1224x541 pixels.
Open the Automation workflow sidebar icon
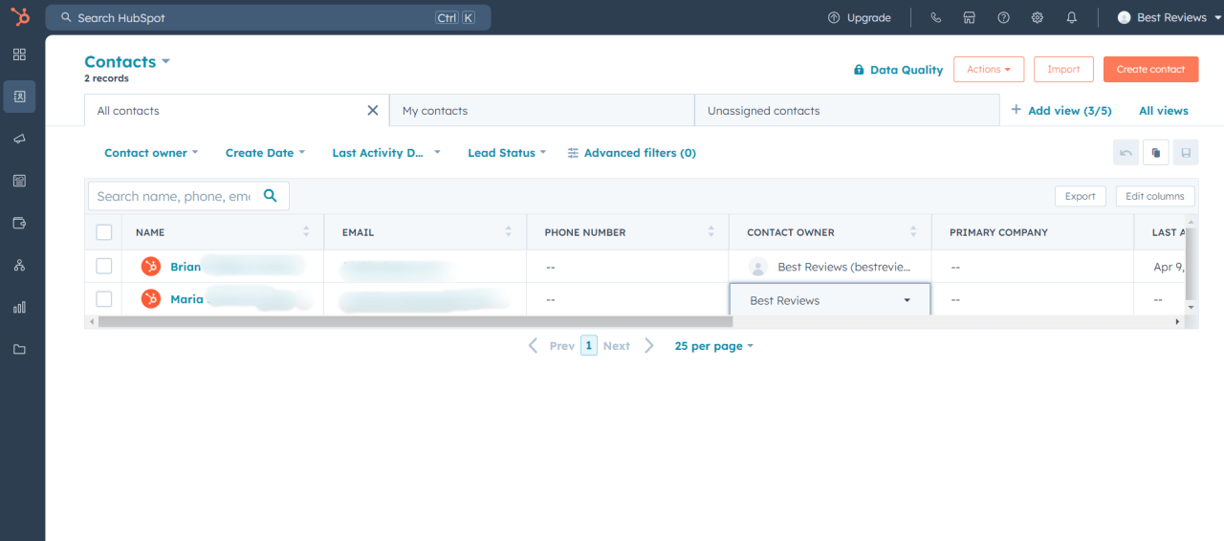pyautogui.click(x=19, y=265)
